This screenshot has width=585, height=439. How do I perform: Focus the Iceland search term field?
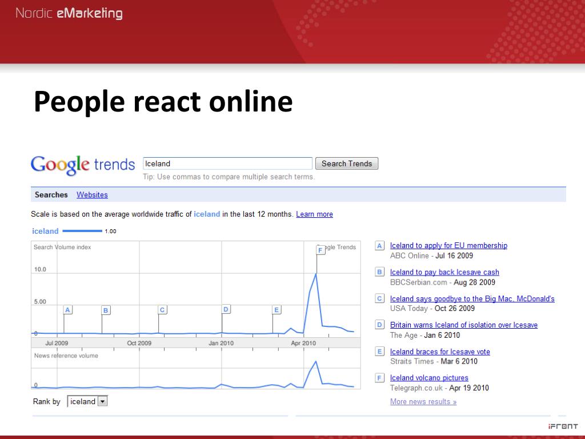[x=227, y=163]
